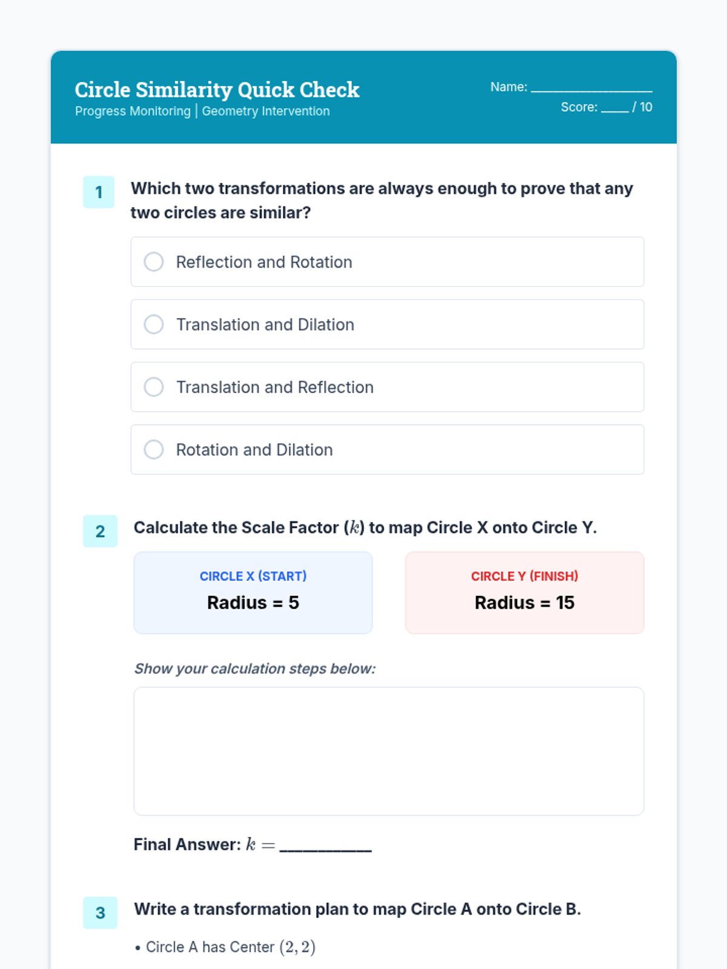This screenshot has width=727, height=969.
Task: Click the question 1 number badge
Action: point(99,193)
